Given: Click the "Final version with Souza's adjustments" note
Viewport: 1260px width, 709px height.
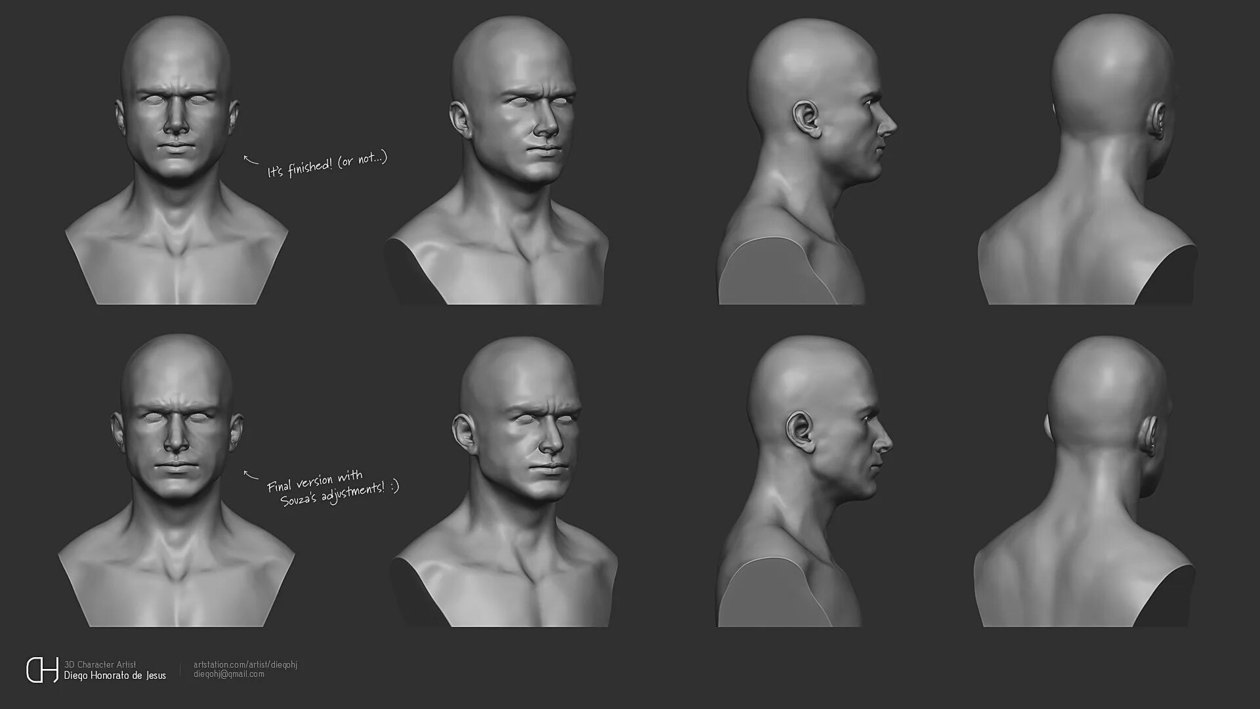Looking at the screenshot, I should pos(332,488).
